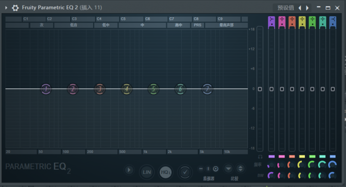Toggle the checkmark button next to HQ
346x187 pixels.
click(x=185, y=172)
